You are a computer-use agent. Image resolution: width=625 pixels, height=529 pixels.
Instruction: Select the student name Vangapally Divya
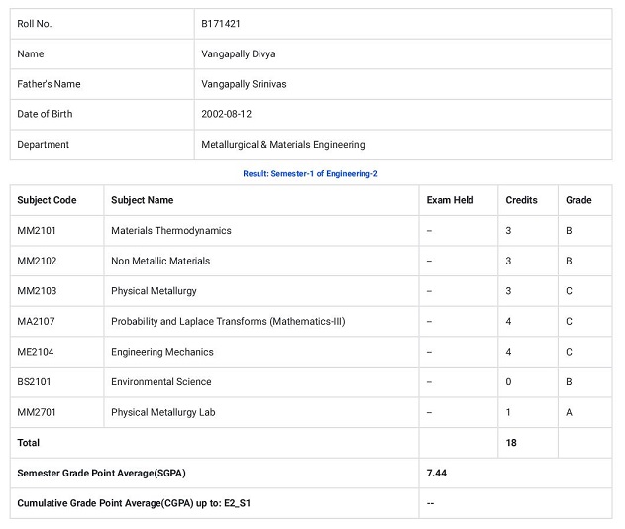click(239, 53)
